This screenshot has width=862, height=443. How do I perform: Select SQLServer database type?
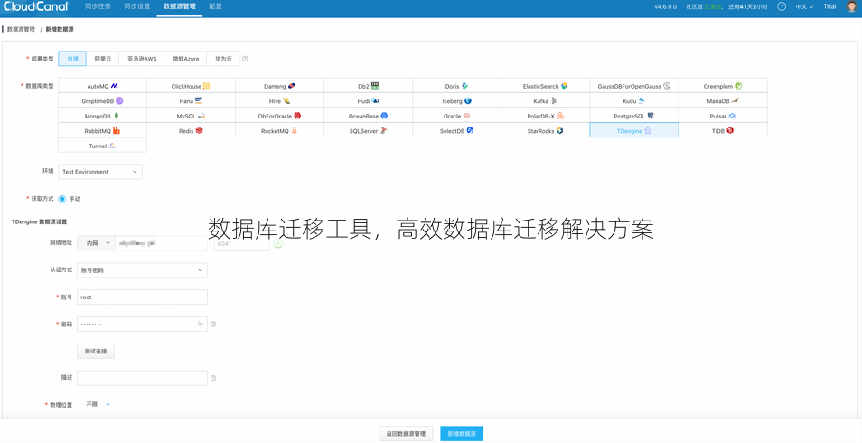coord(369,130)
